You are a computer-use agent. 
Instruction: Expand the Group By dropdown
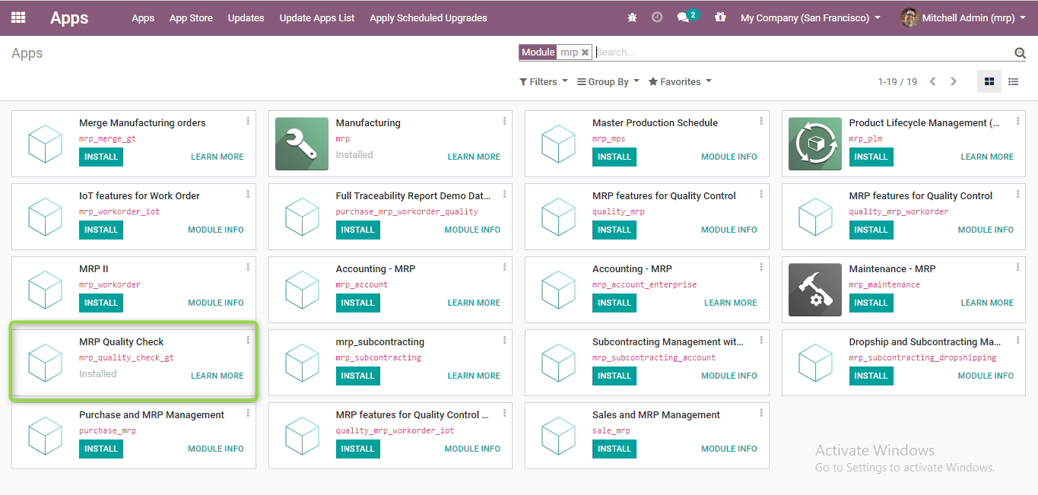607,81
